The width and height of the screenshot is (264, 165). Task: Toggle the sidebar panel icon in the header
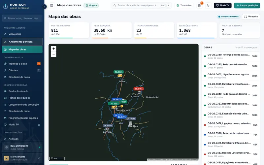[x=52, y=5]
